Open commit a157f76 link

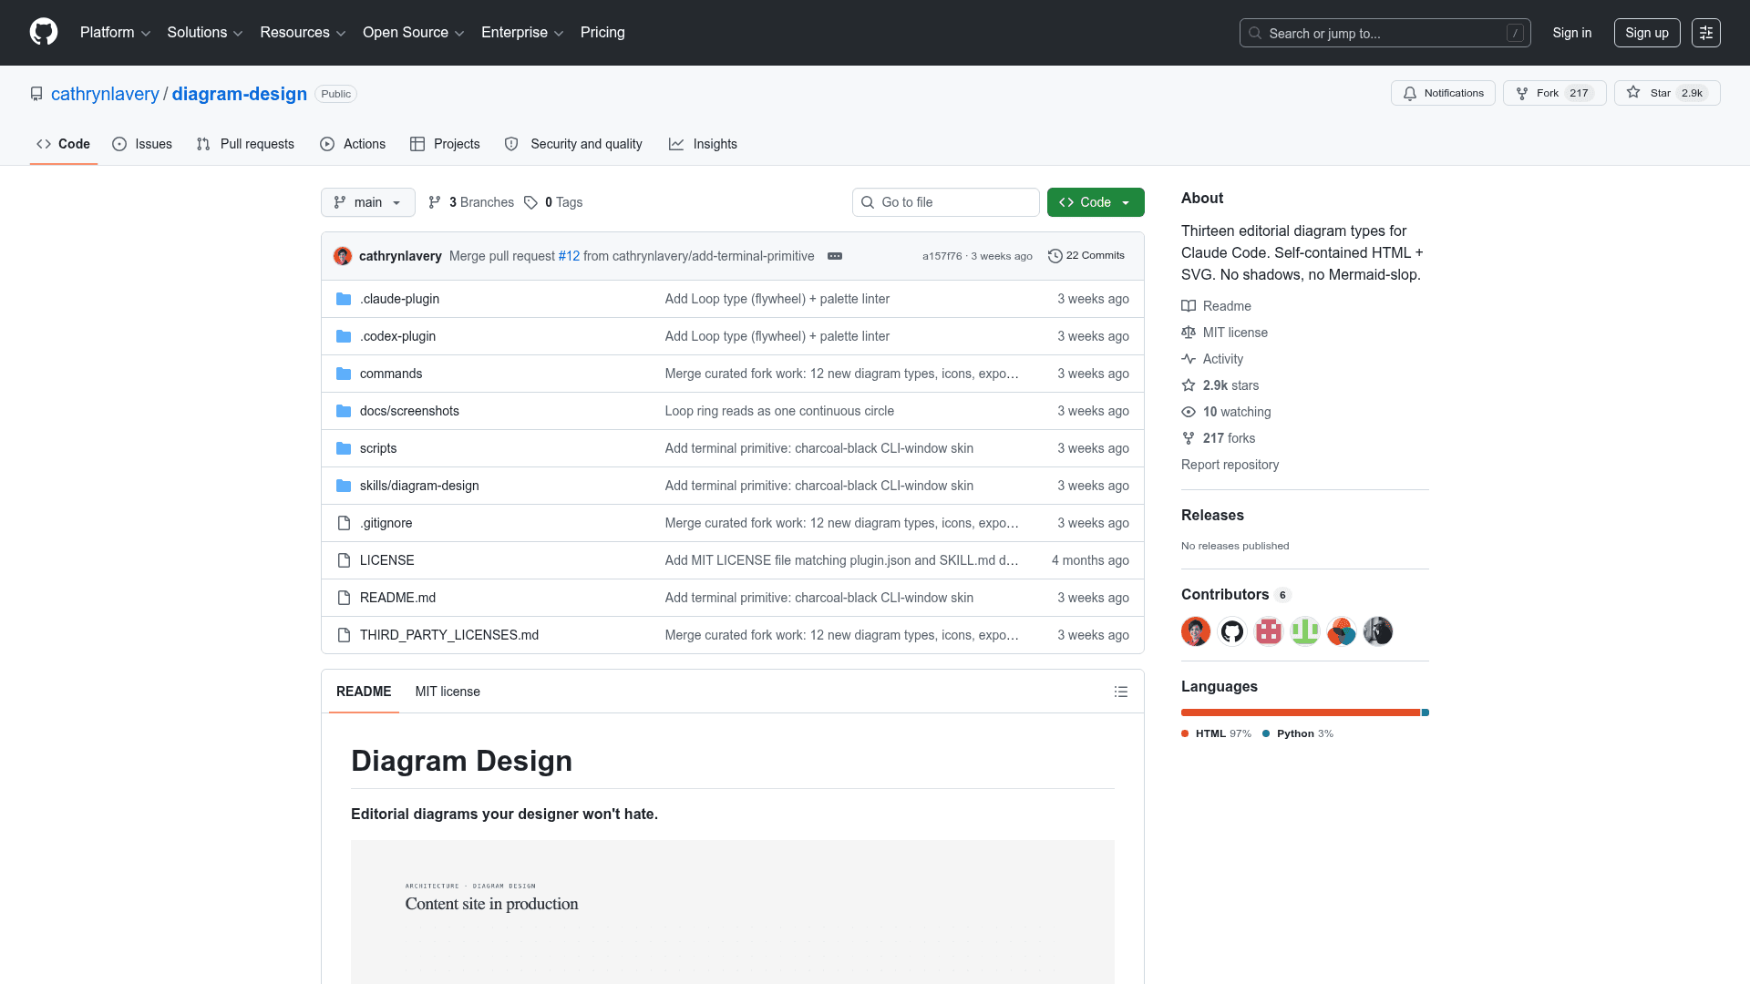942,256
